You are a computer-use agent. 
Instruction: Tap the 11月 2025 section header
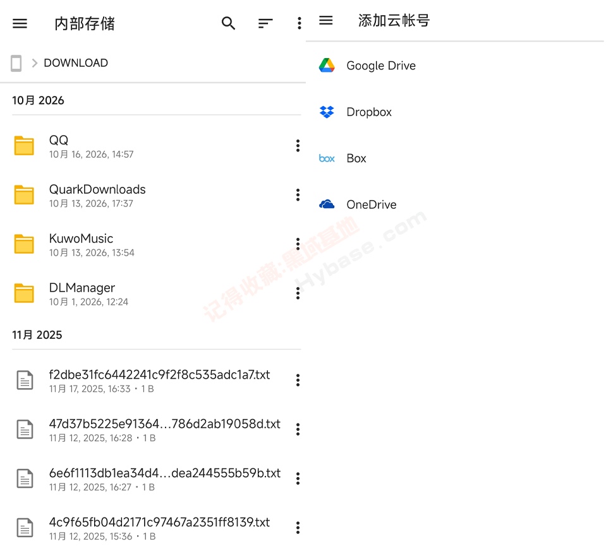click(37, 335)
